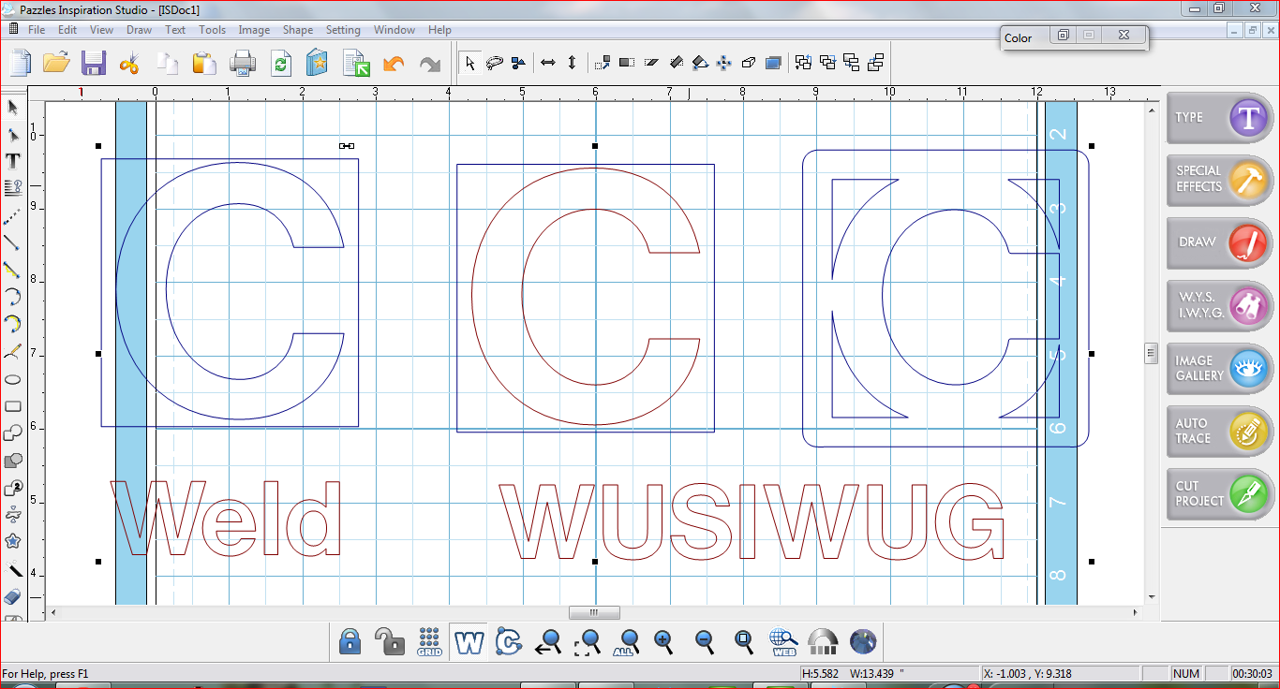Select the lasso selection tool in top toolbar
Viewport: 1280px width, 689px height.
(495, 63)
